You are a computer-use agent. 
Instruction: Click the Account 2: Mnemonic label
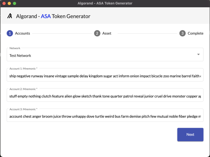(23, 89)
